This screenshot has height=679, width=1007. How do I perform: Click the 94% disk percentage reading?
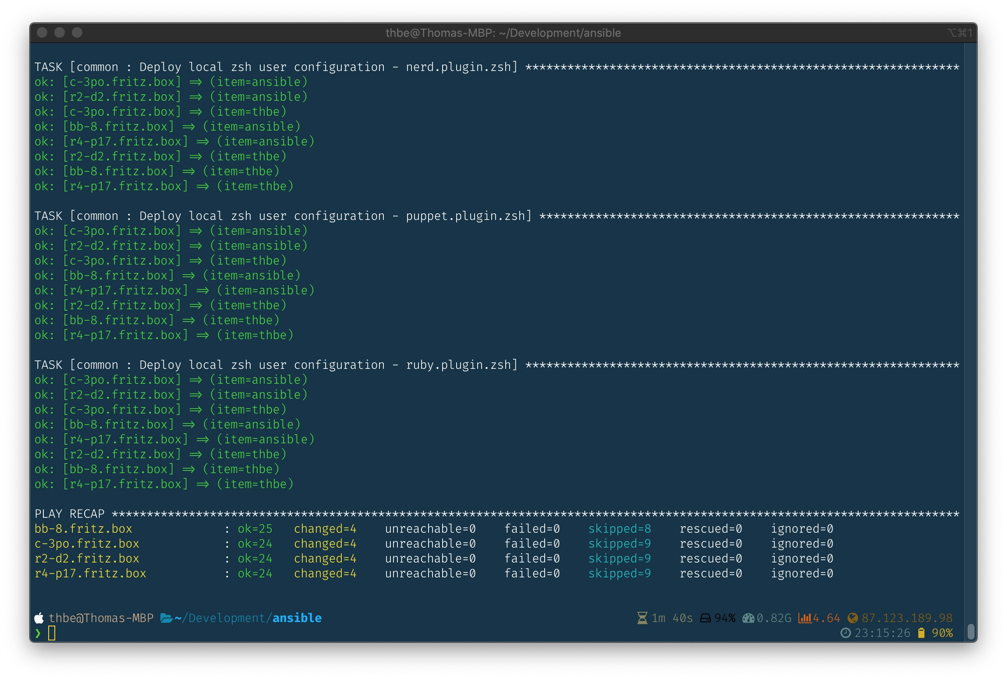(x=725, y=618)
